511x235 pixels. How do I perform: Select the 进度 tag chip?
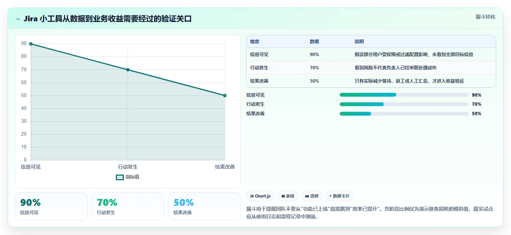tap(312, 196)
